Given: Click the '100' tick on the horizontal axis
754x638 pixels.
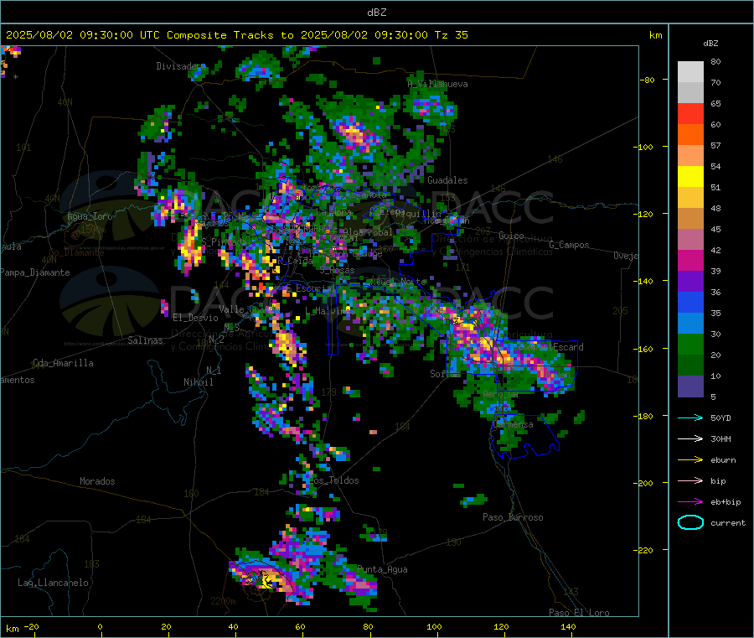Looking at the screenshot, I should 434,627.
